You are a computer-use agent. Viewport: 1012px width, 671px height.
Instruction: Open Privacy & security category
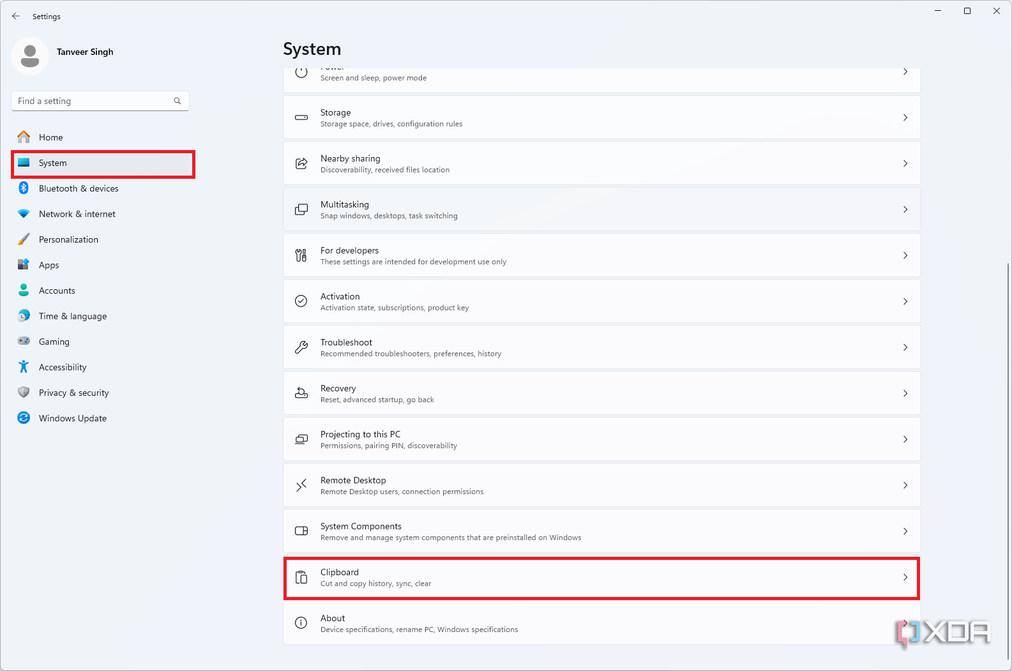click(x=100, y=393)
